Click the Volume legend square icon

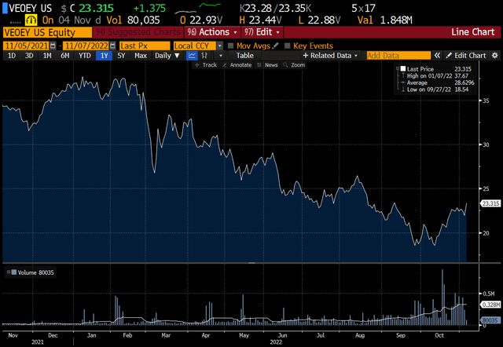pos(14,272)
